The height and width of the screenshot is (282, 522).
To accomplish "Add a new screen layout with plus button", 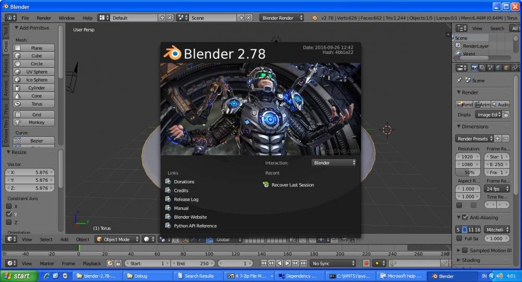I will click(161, 18).
